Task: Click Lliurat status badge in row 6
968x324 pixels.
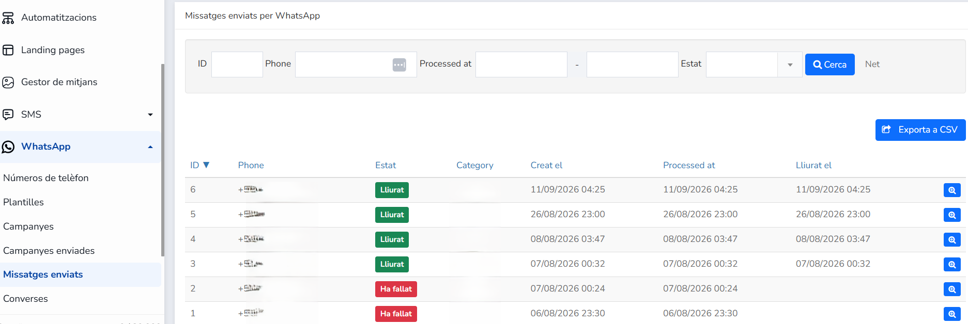Action: pyautogui.click(x=392, y=190)
